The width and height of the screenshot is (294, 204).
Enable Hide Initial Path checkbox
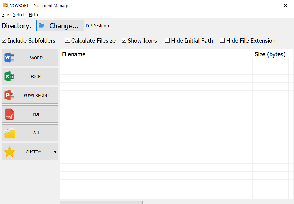tap(167, 40)
